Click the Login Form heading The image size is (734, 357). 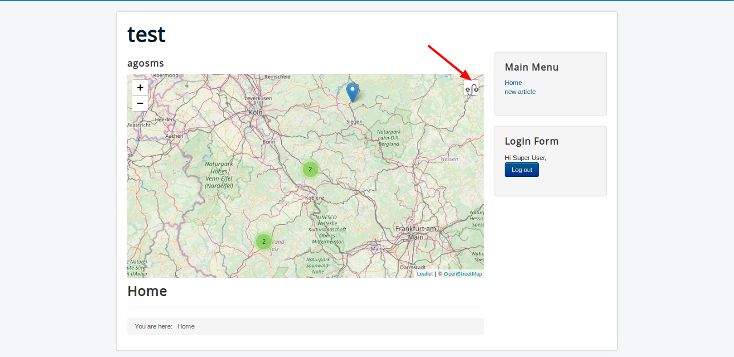tap(532, 141)
